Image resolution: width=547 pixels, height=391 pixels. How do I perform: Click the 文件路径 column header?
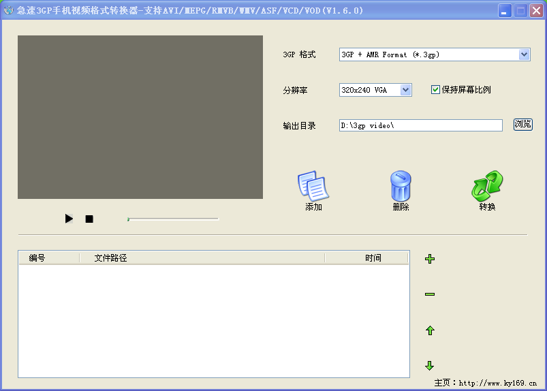click(x=202, y=257)
